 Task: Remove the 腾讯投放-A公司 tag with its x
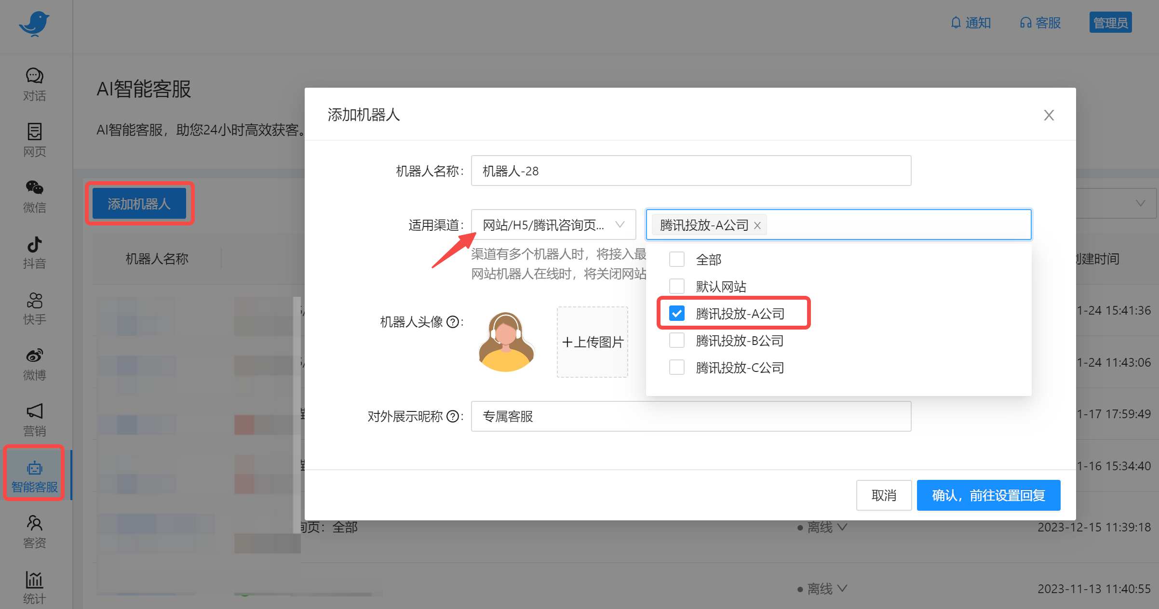[757, 225]
